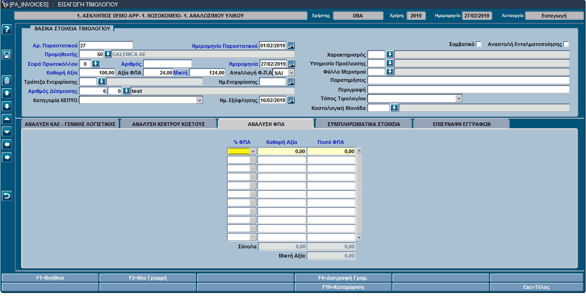The width and height of the screenshot is (586, 298).
Task: Click the left arrow sidebar icon
Action: click(7, 145)
